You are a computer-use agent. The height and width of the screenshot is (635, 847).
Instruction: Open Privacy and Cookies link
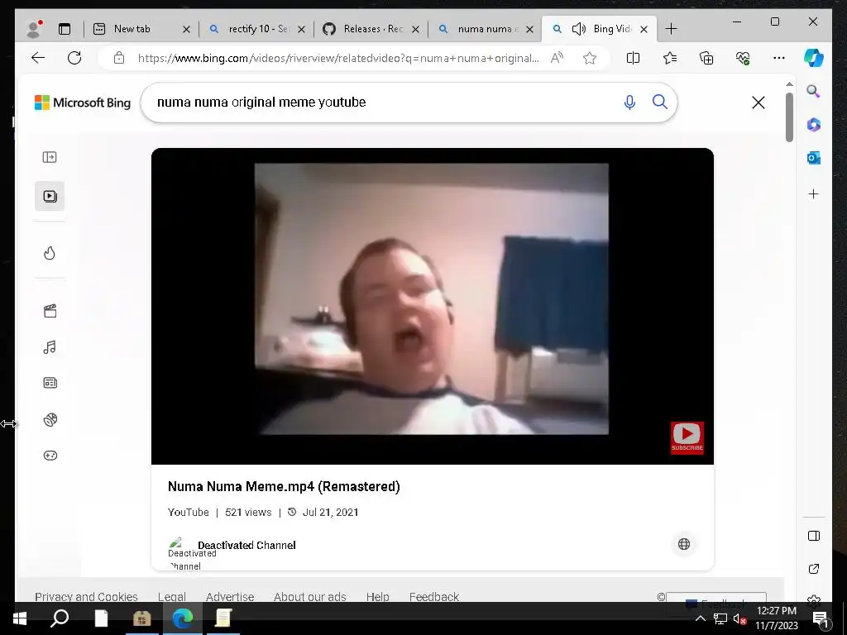pos(86,597)
